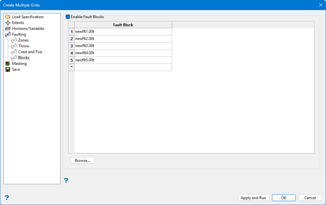
Task: Open the Zones sub-page
Action: pos(23,40)
